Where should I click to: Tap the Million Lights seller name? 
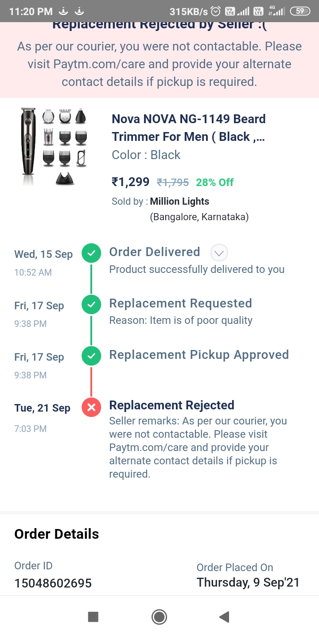click(179, 201)
